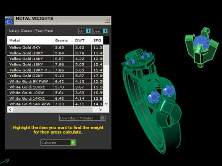Screen dimensions: 222x166
Task: Select the Yellow Gold:22KY row
Action: point(55,76)
